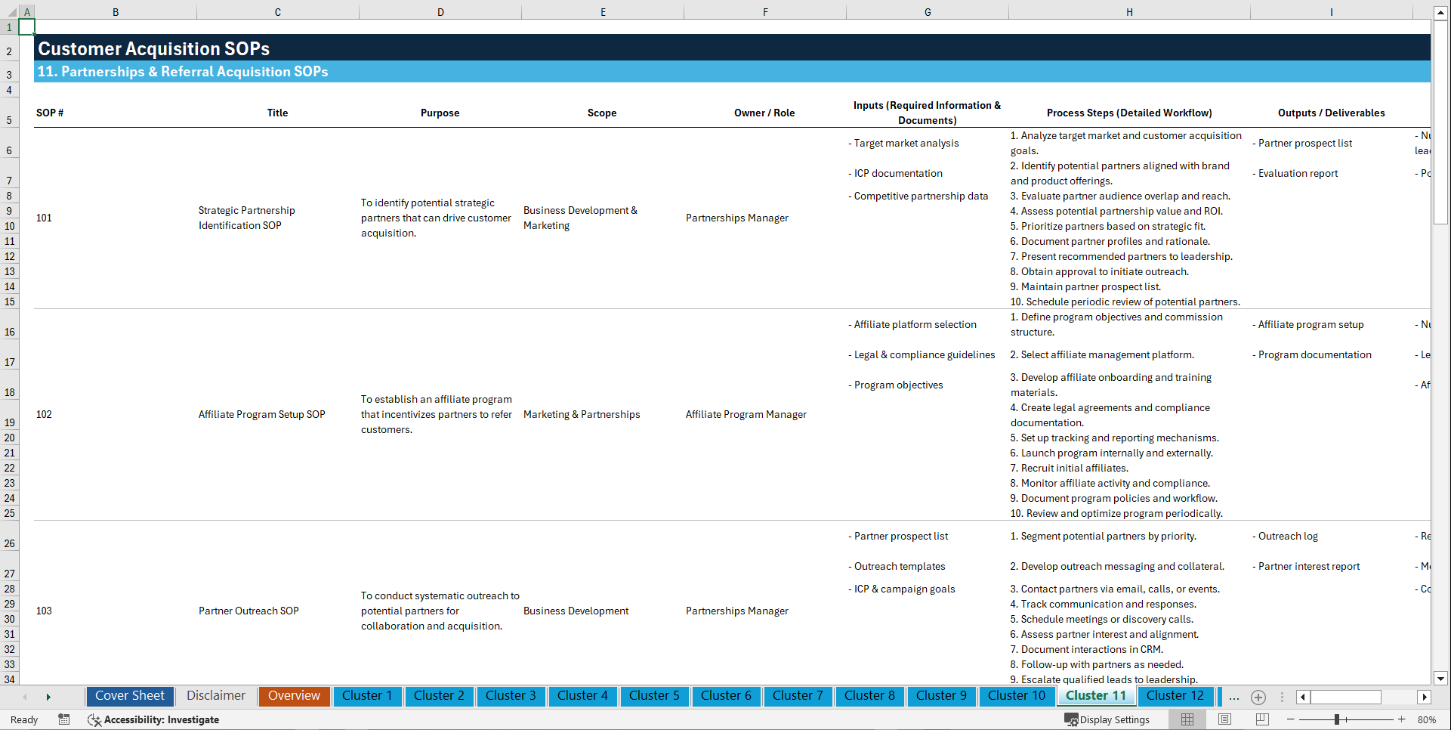Open the all-sheets list via the ellipsis icon
The height and width of the screenshot is (730, 1451).
click(x=1233, y=697)
